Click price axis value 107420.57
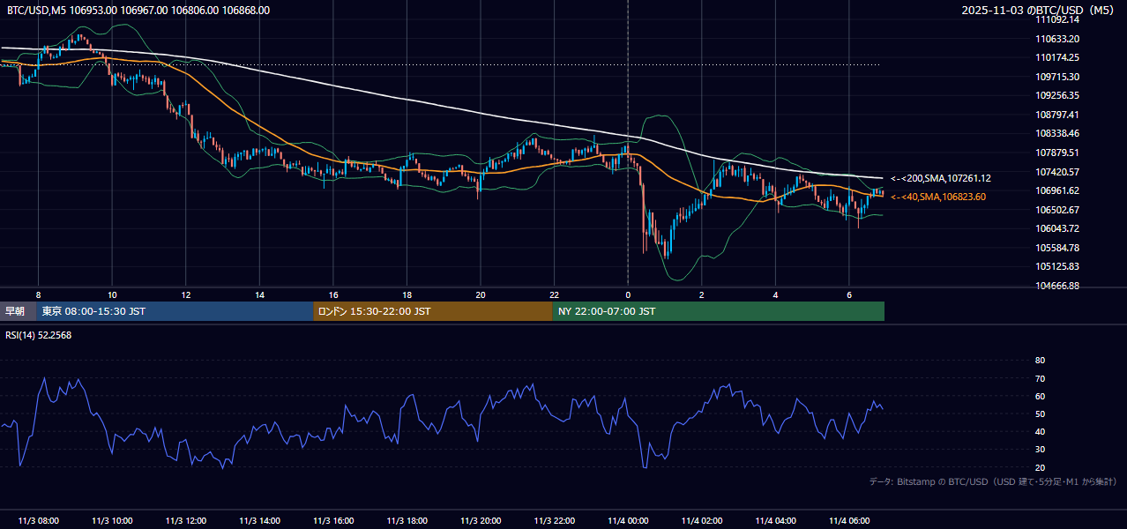 [1057, 172]
